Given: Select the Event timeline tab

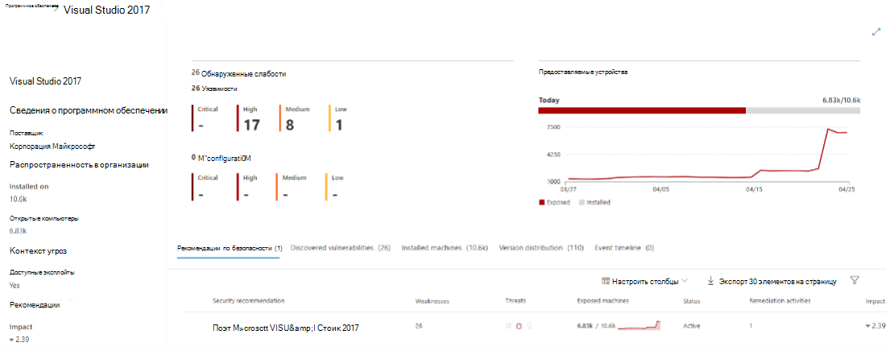Looking at the screenshot, I should (x=623, y=248).
